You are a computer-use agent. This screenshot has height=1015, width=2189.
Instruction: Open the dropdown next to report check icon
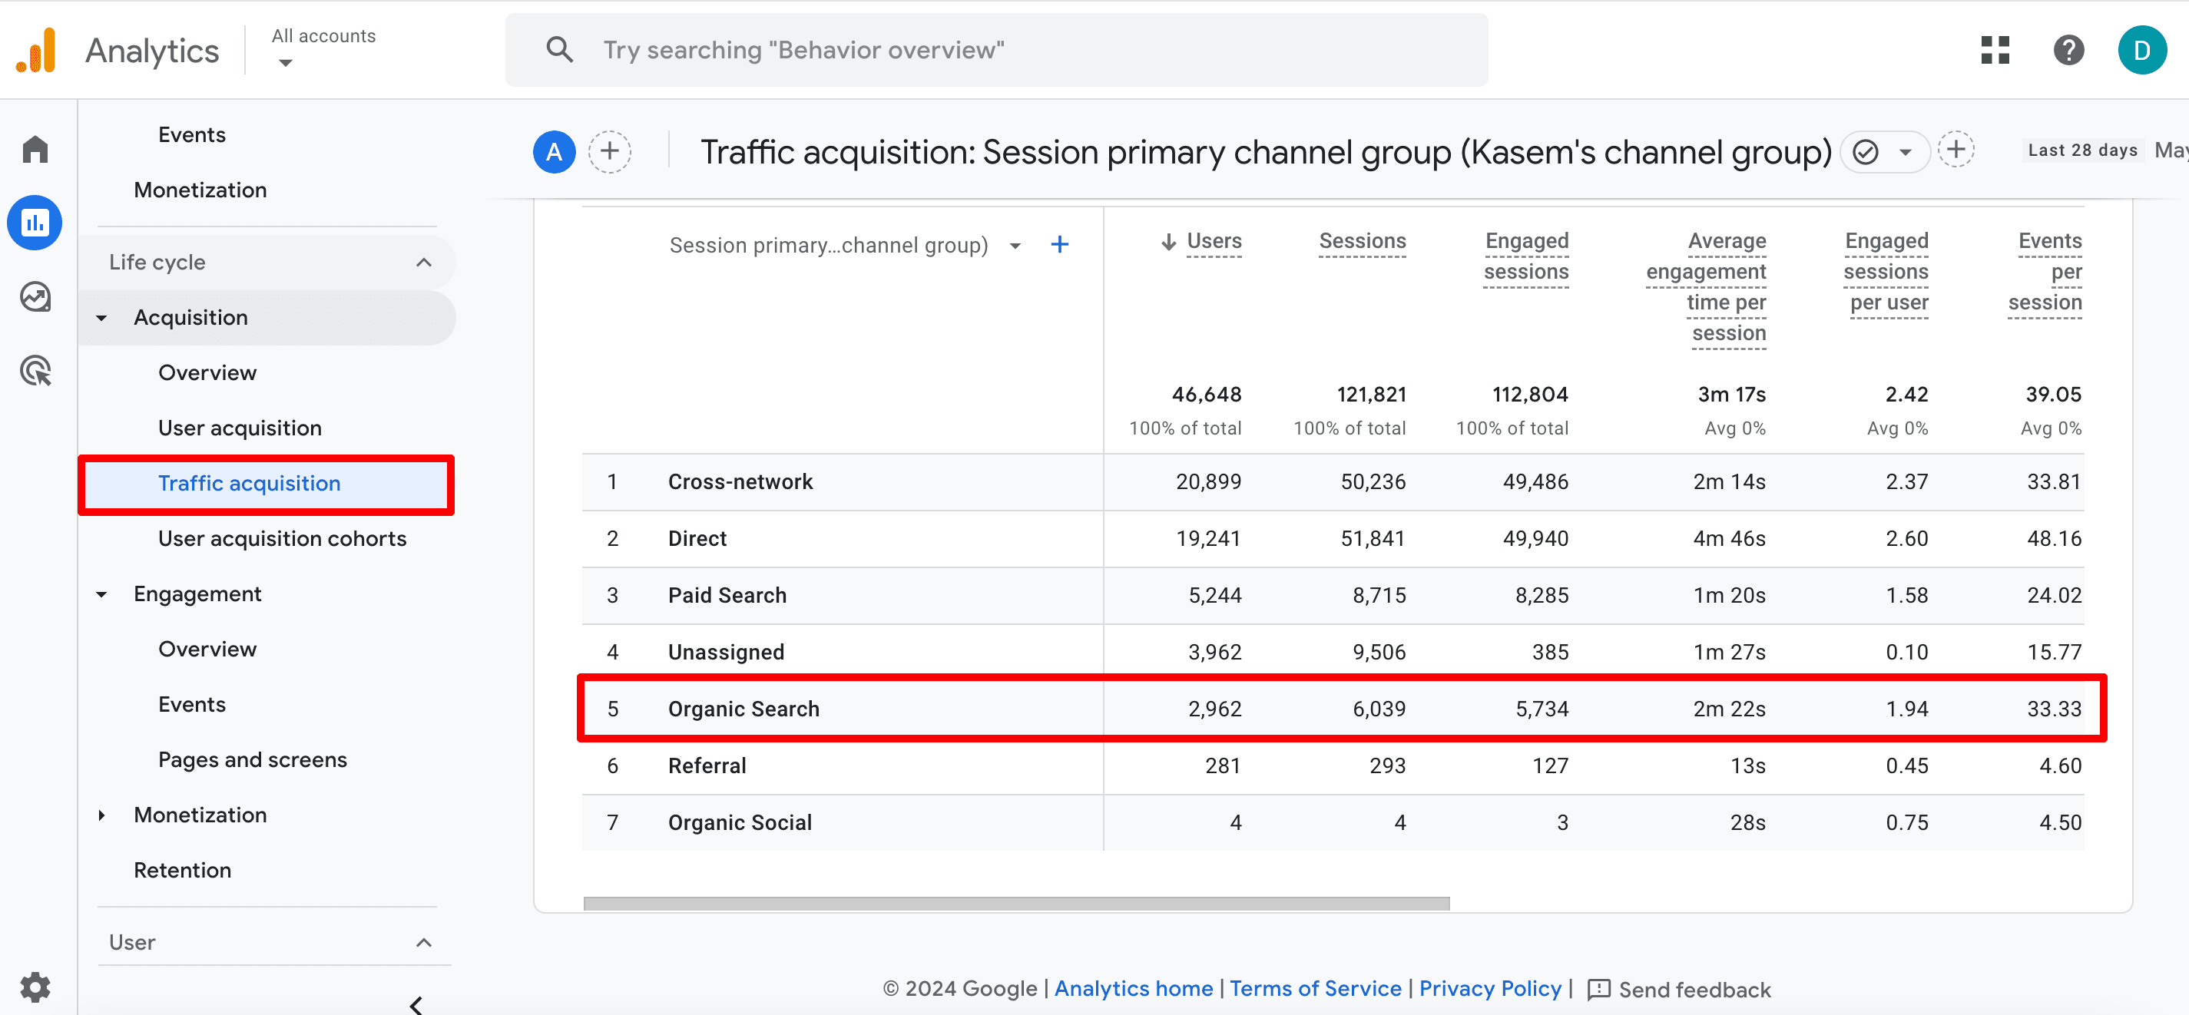(1905, 153)
